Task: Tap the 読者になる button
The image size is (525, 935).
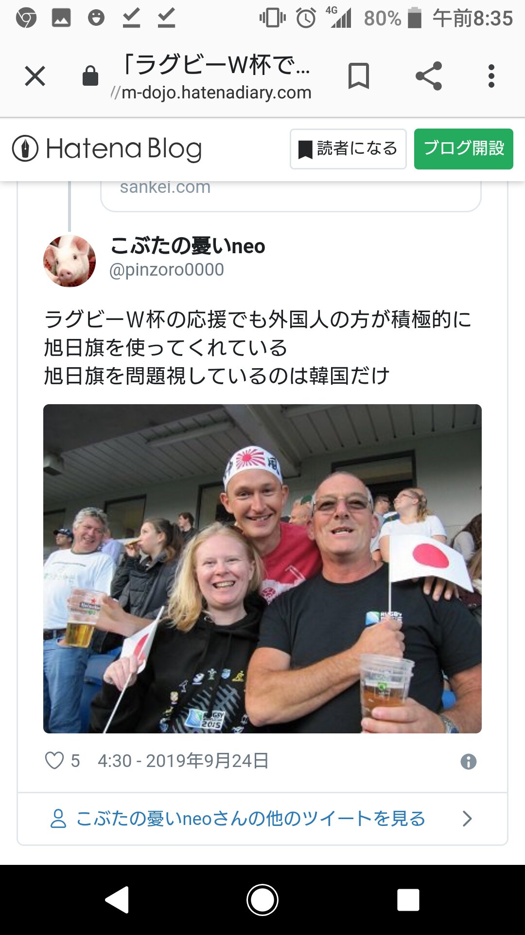Action: point(348,149)
